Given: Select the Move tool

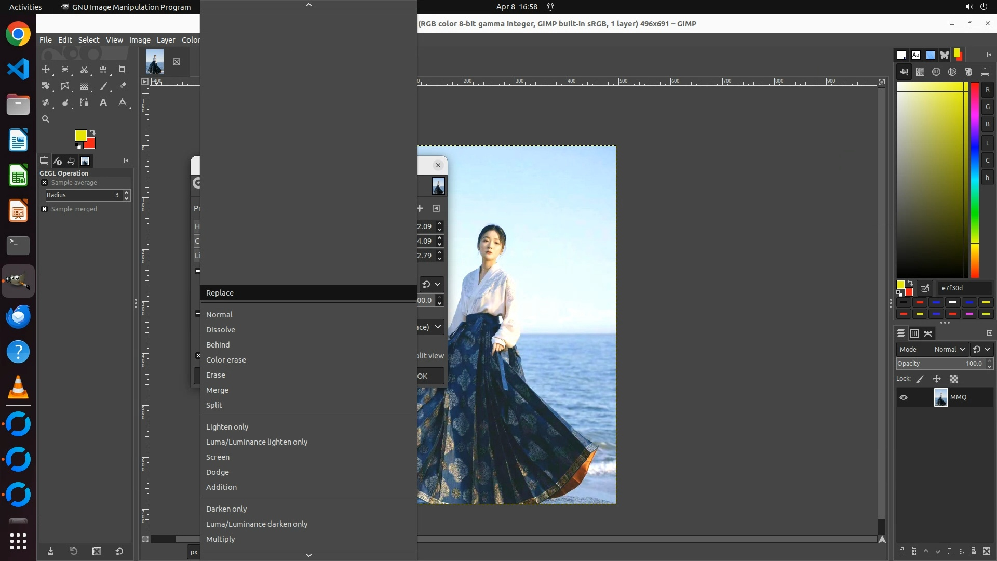Looking at the screenshot, I should click(x=46, y=70).
